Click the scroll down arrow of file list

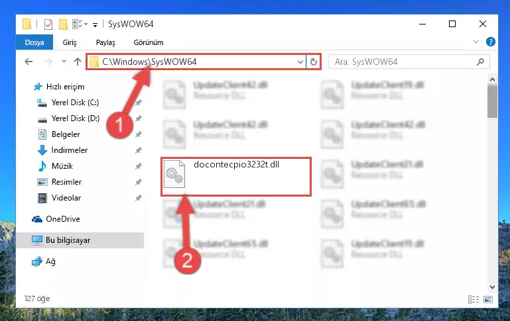tap(493, 287)
